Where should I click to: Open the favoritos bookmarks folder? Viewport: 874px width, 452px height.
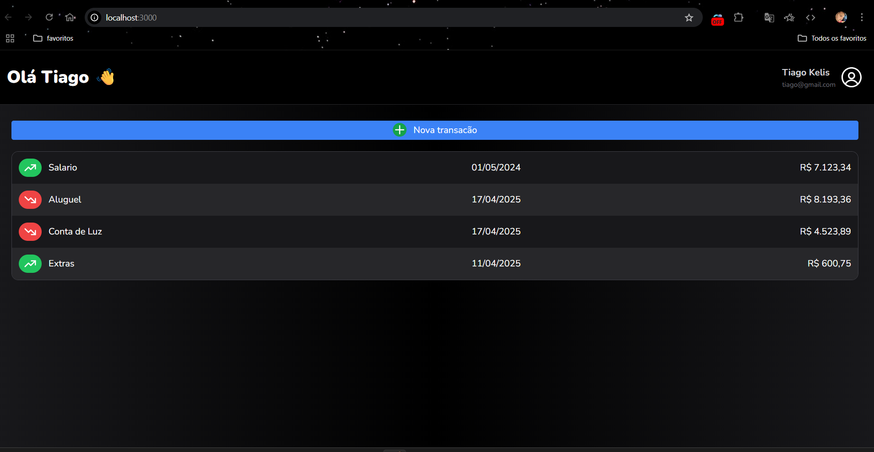tap(53, 38)
